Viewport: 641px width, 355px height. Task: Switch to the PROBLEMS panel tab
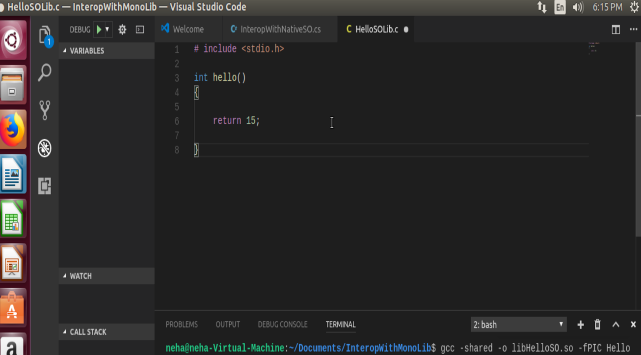(x=182, y=325)
